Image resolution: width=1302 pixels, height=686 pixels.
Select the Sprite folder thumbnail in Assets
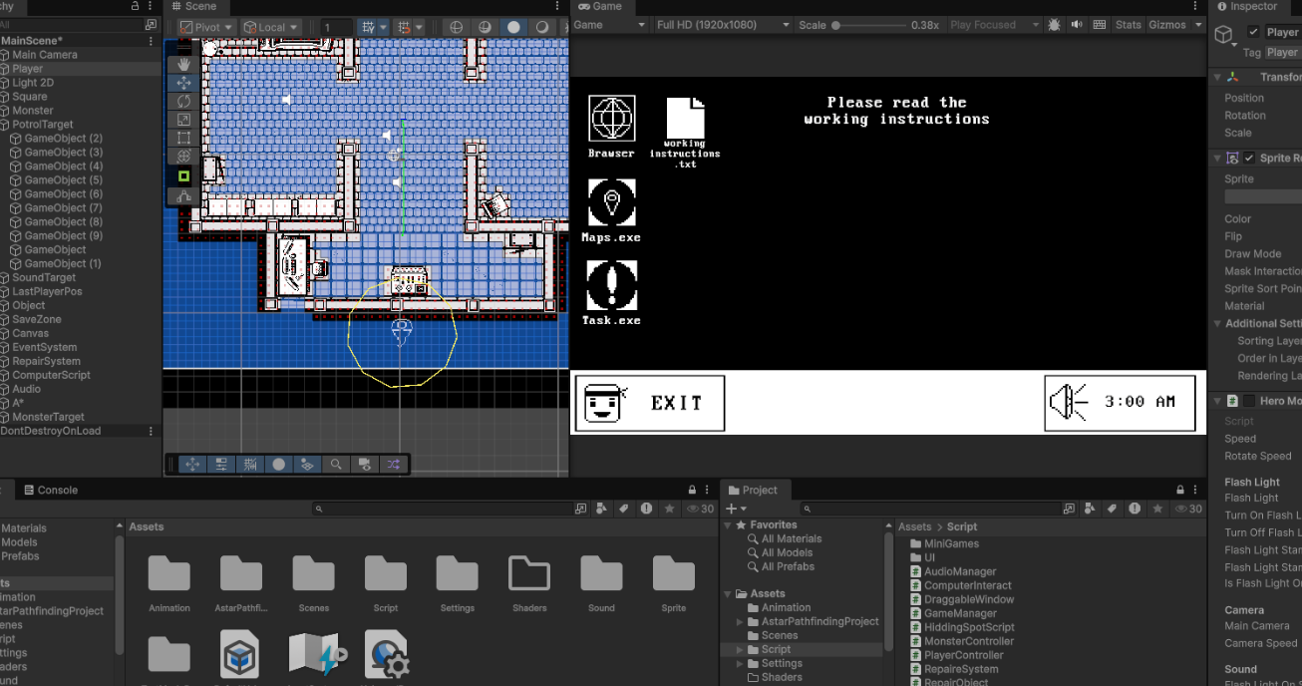coord(674,584)
